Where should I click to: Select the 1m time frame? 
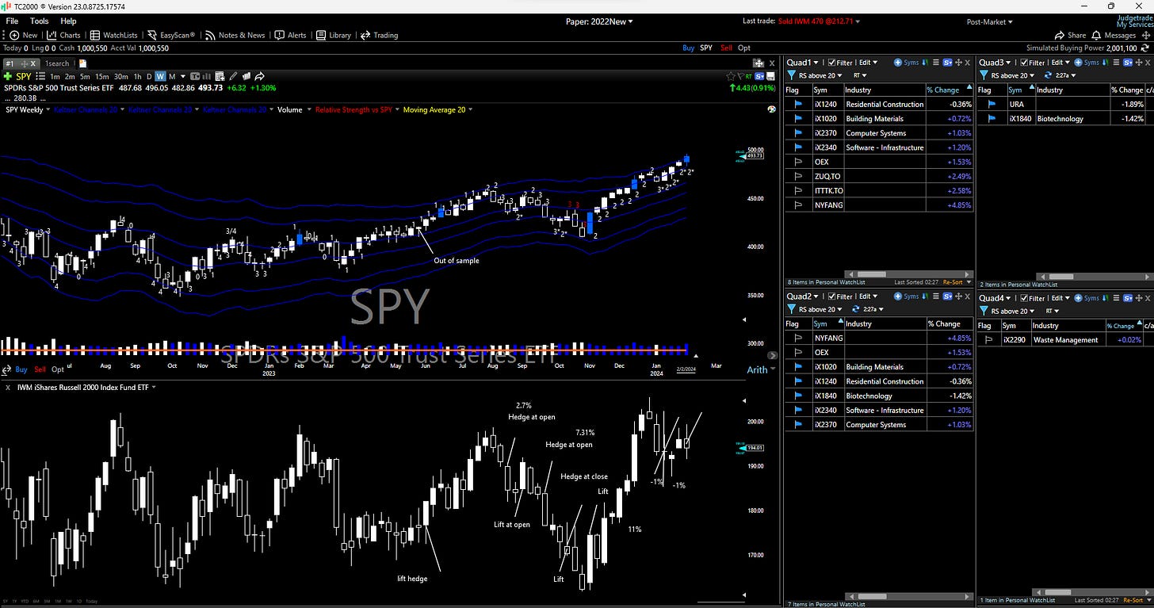(55, 76)
